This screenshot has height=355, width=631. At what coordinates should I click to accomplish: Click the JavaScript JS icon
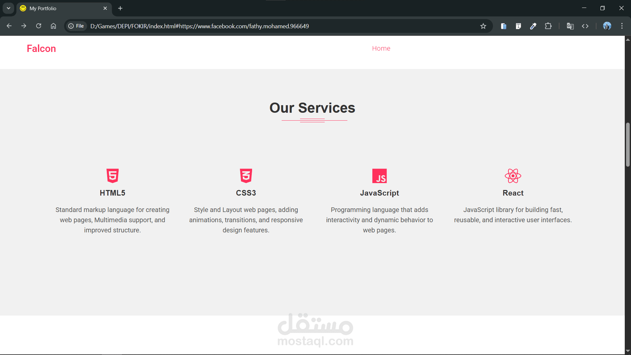(379, 176)
